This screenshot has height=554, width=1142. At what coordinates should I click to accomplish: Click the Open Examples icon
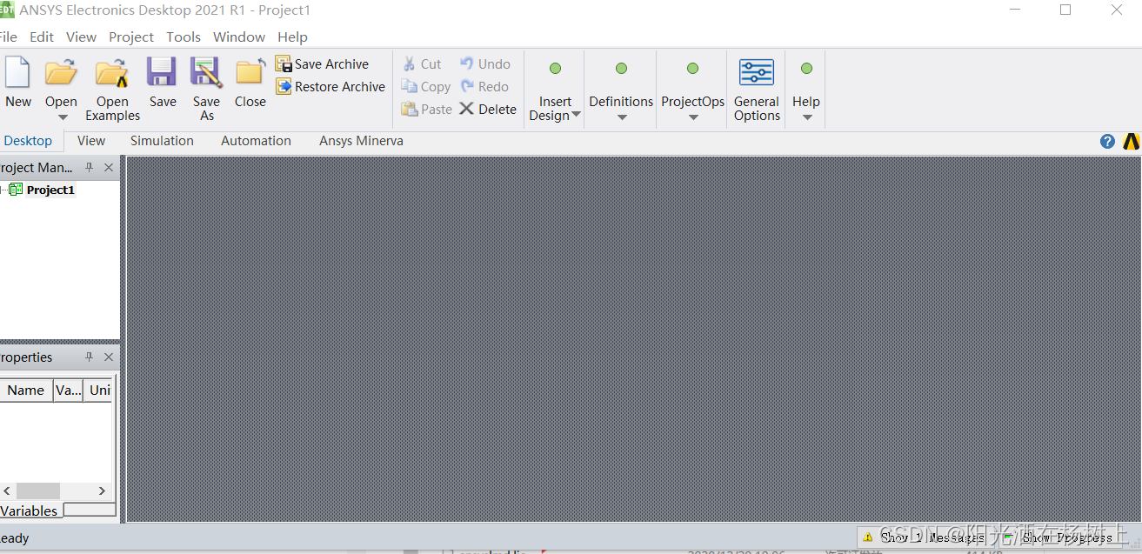click(112, 73)
